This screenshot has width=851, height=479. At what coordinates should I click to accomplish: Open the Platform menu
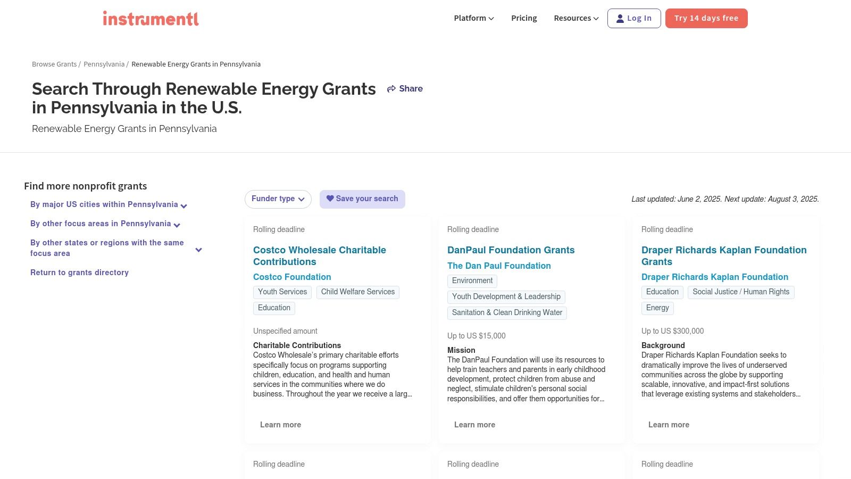tap(473, 18)
